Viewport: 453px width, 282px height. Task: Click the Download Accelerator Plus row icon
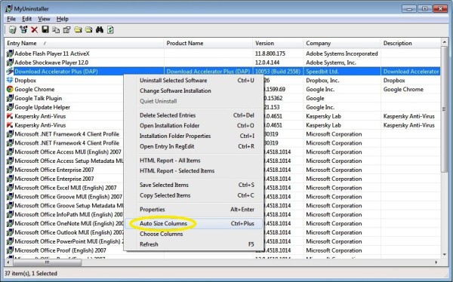pos(10,72)
